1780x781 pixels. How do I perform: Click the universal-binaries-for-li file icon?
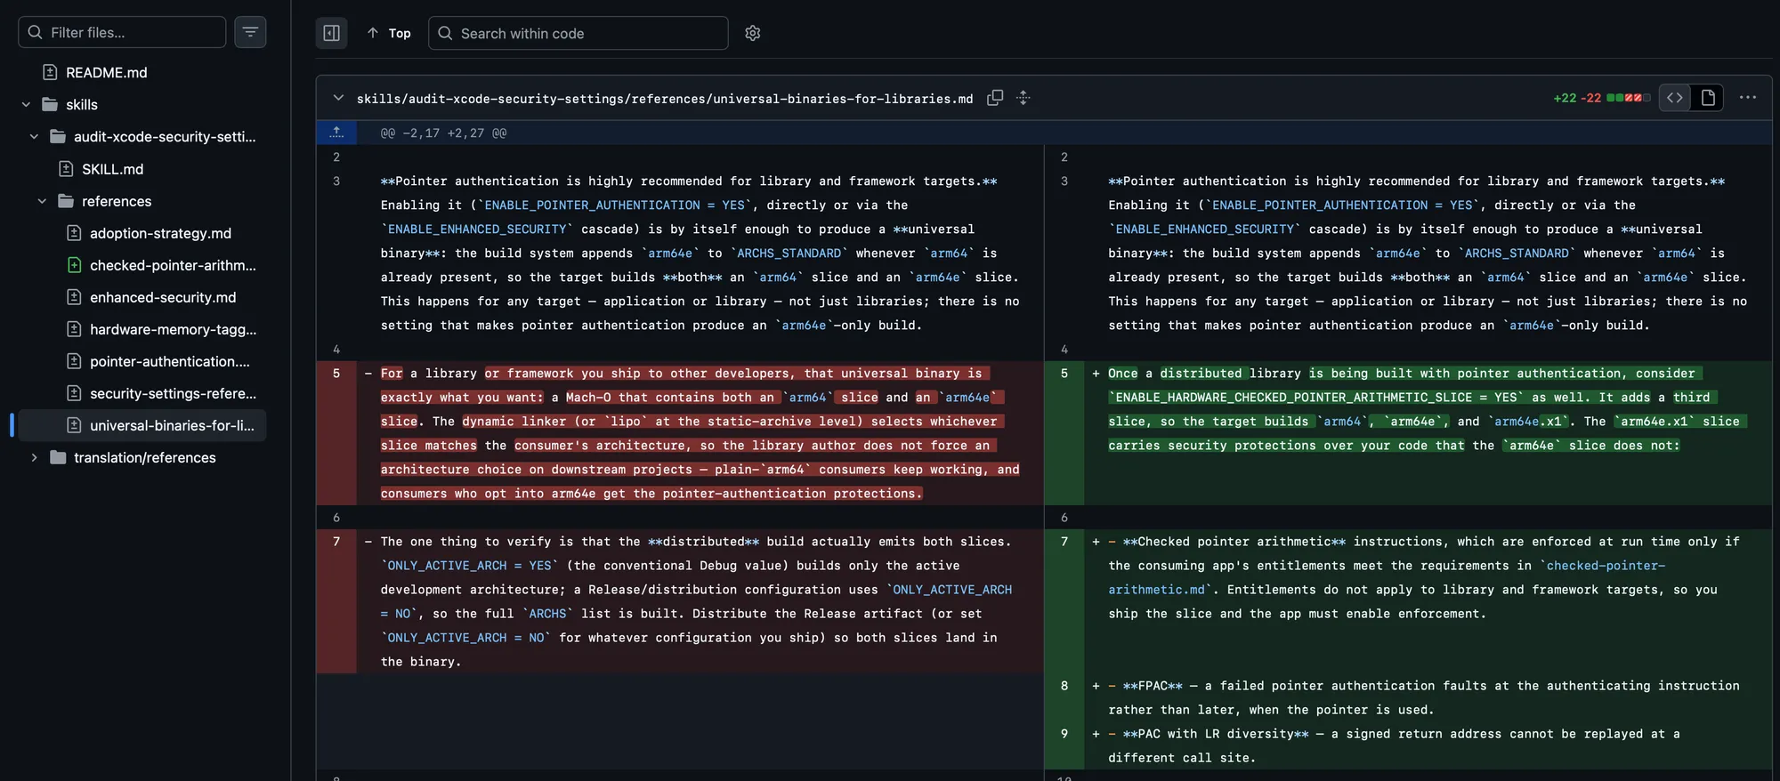(x=74, y=425)
